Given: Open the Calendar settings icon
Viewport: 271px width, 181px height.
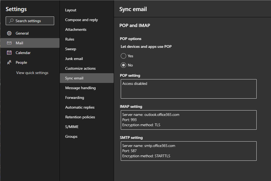Looking at the screenshot, I should tap(9, 52).
